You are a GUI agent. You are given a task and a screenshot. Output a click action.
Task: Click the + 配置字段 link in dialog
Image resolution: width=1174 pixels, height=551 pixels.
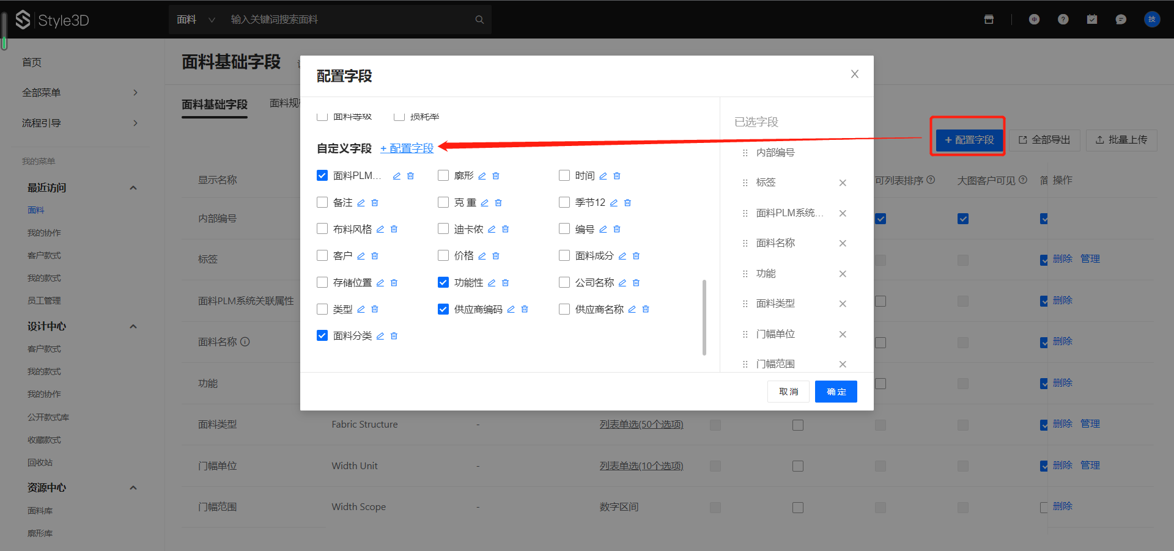click(x=407, y=148)
